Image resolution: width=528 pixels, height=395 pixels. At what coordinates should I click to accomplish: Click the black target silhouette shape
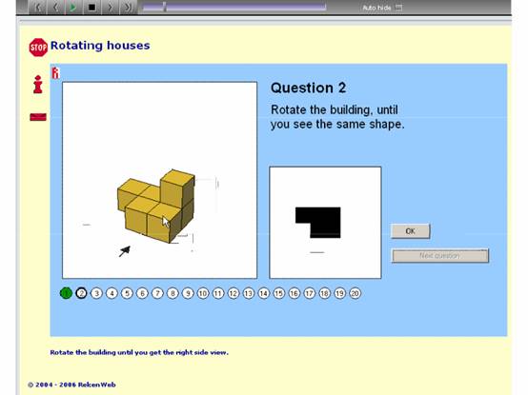point(318,222)
